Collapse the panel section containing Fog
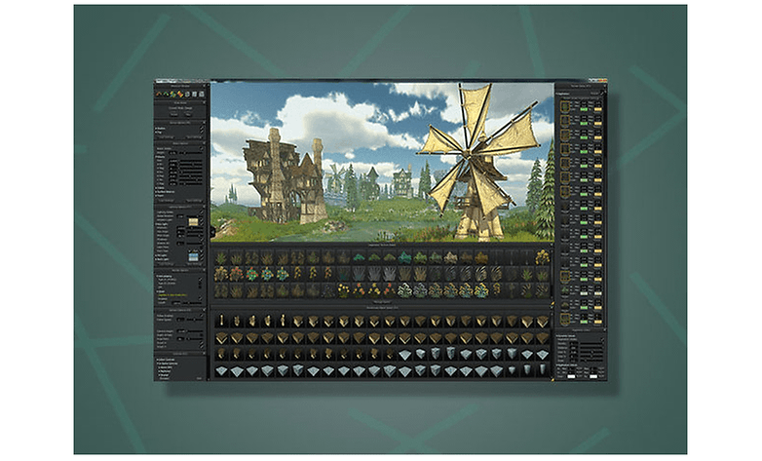762x461 pixels. pyautogui.click(x=204, y=122)
